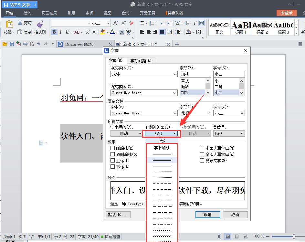Apply Strikethrough AB ribbon icon
Image resolution: width=305 pixels, height=242 pixels.
(x=77, y=32)
